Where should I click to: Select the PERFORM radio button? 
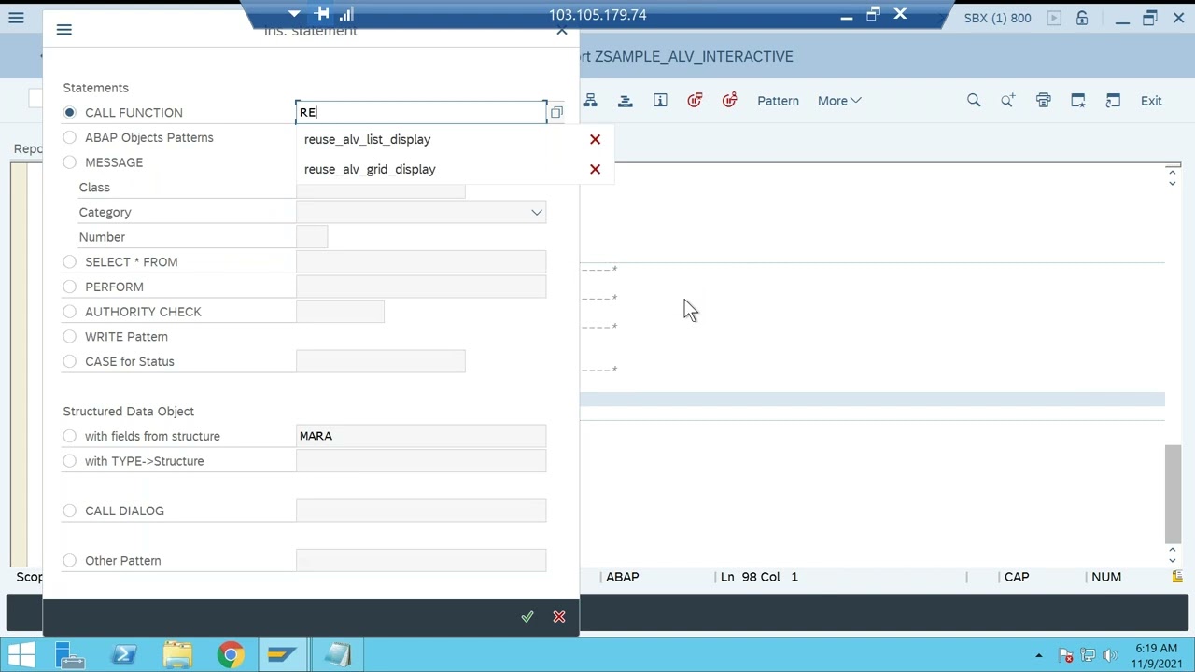(70, 287)
